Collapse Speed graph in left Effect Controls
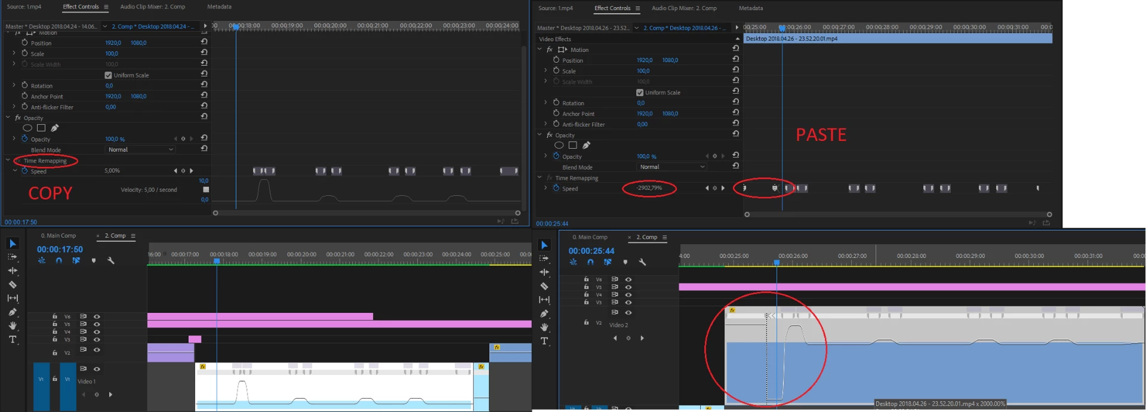 [15, 171]
